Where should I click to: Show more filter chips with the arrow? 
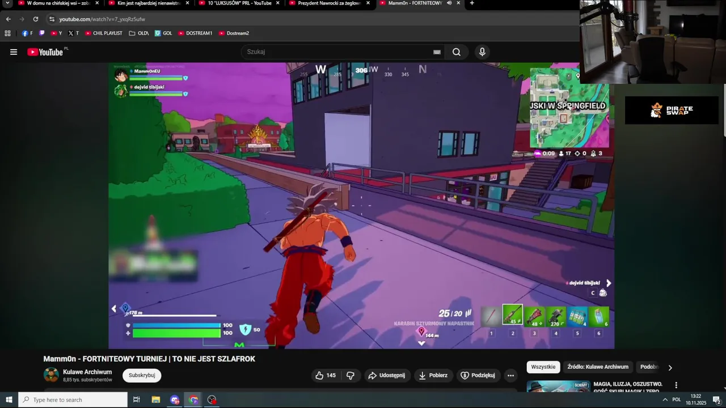pyautogui.click(x=670, y=367)
